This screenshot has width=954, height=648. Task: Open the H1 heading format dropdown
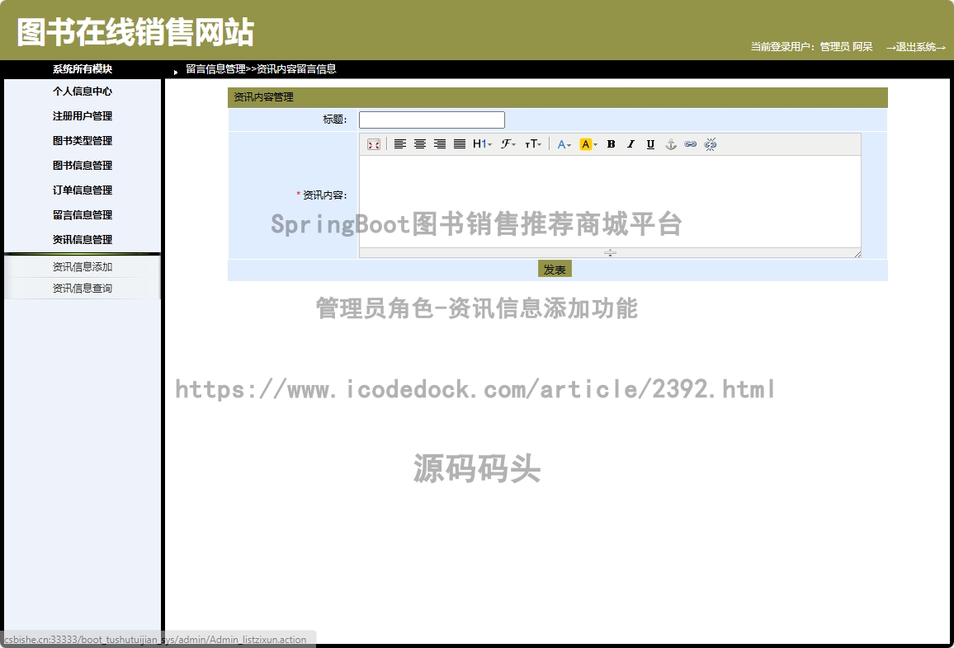(482, 144)
